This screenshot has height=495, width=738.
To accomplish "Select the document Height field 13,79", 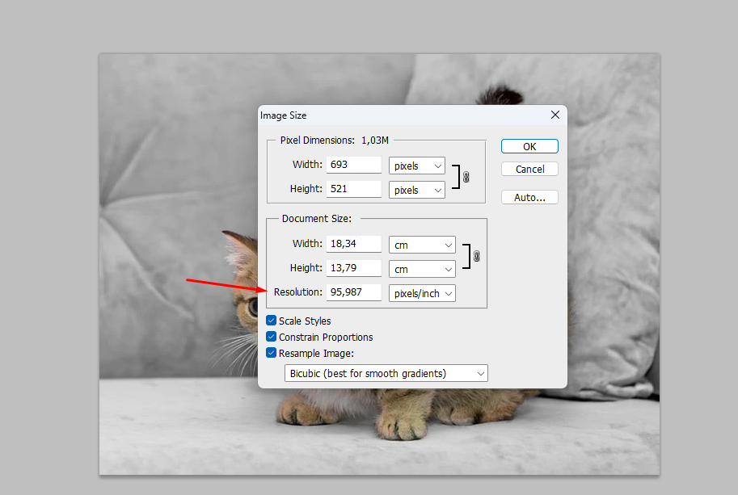I will (353, 268).
